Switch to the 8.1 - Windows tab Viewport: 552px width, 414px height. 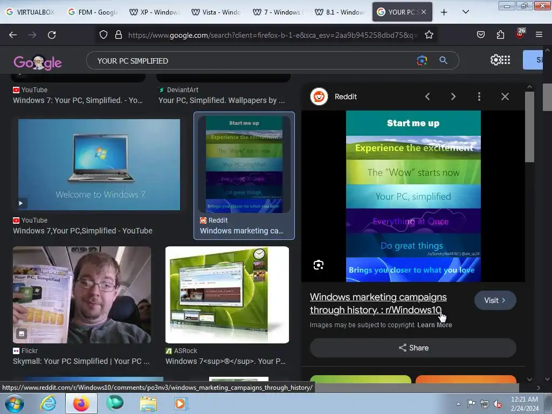[340, 12]
